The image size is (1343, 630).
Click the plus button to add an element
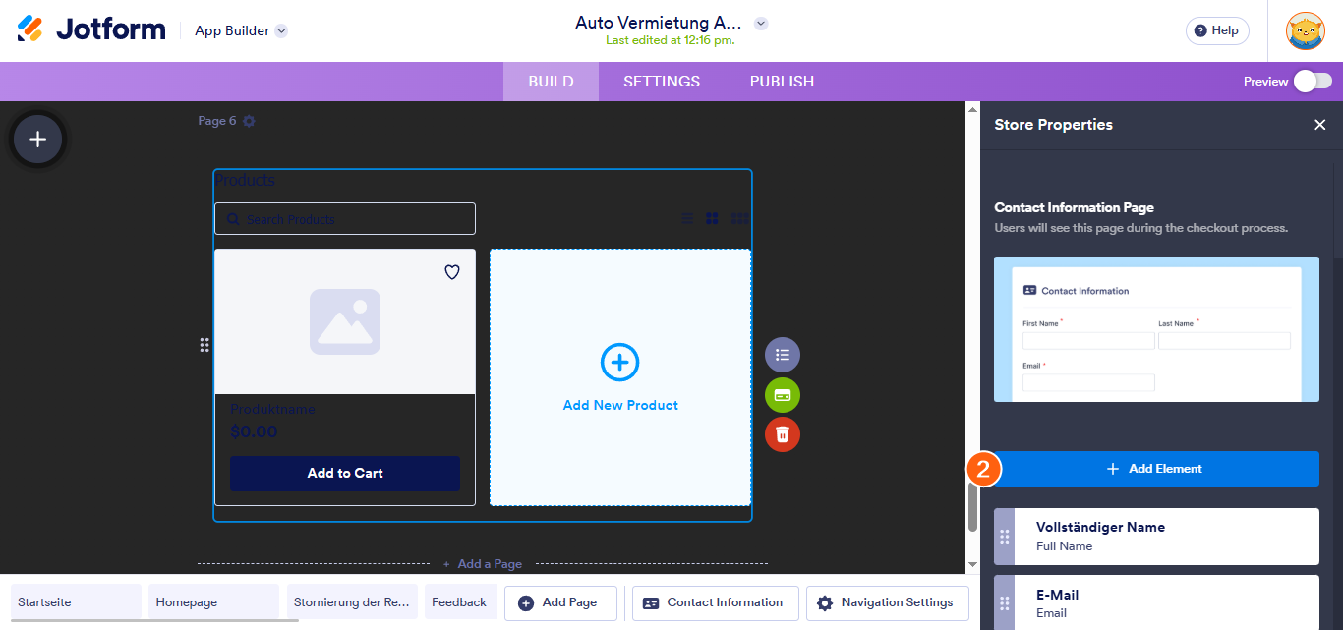(37, 139)
